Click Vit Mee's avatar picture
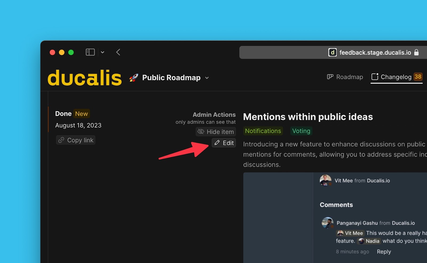This screenshot has width=427, height=263. [325, 181]
